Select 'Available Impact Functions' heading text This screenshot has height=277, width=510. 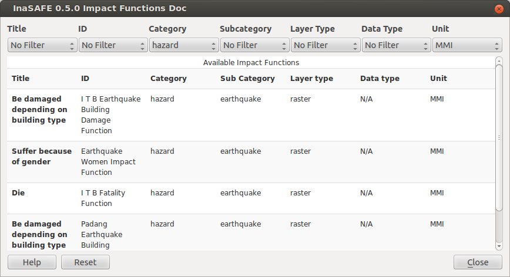tap(251, 62)
